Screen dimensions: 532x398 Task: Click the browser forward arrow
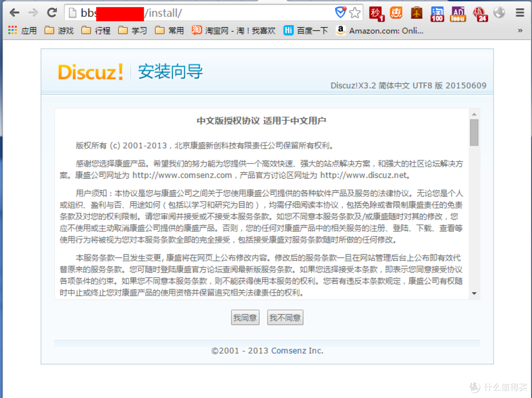(x=33, y=13)
